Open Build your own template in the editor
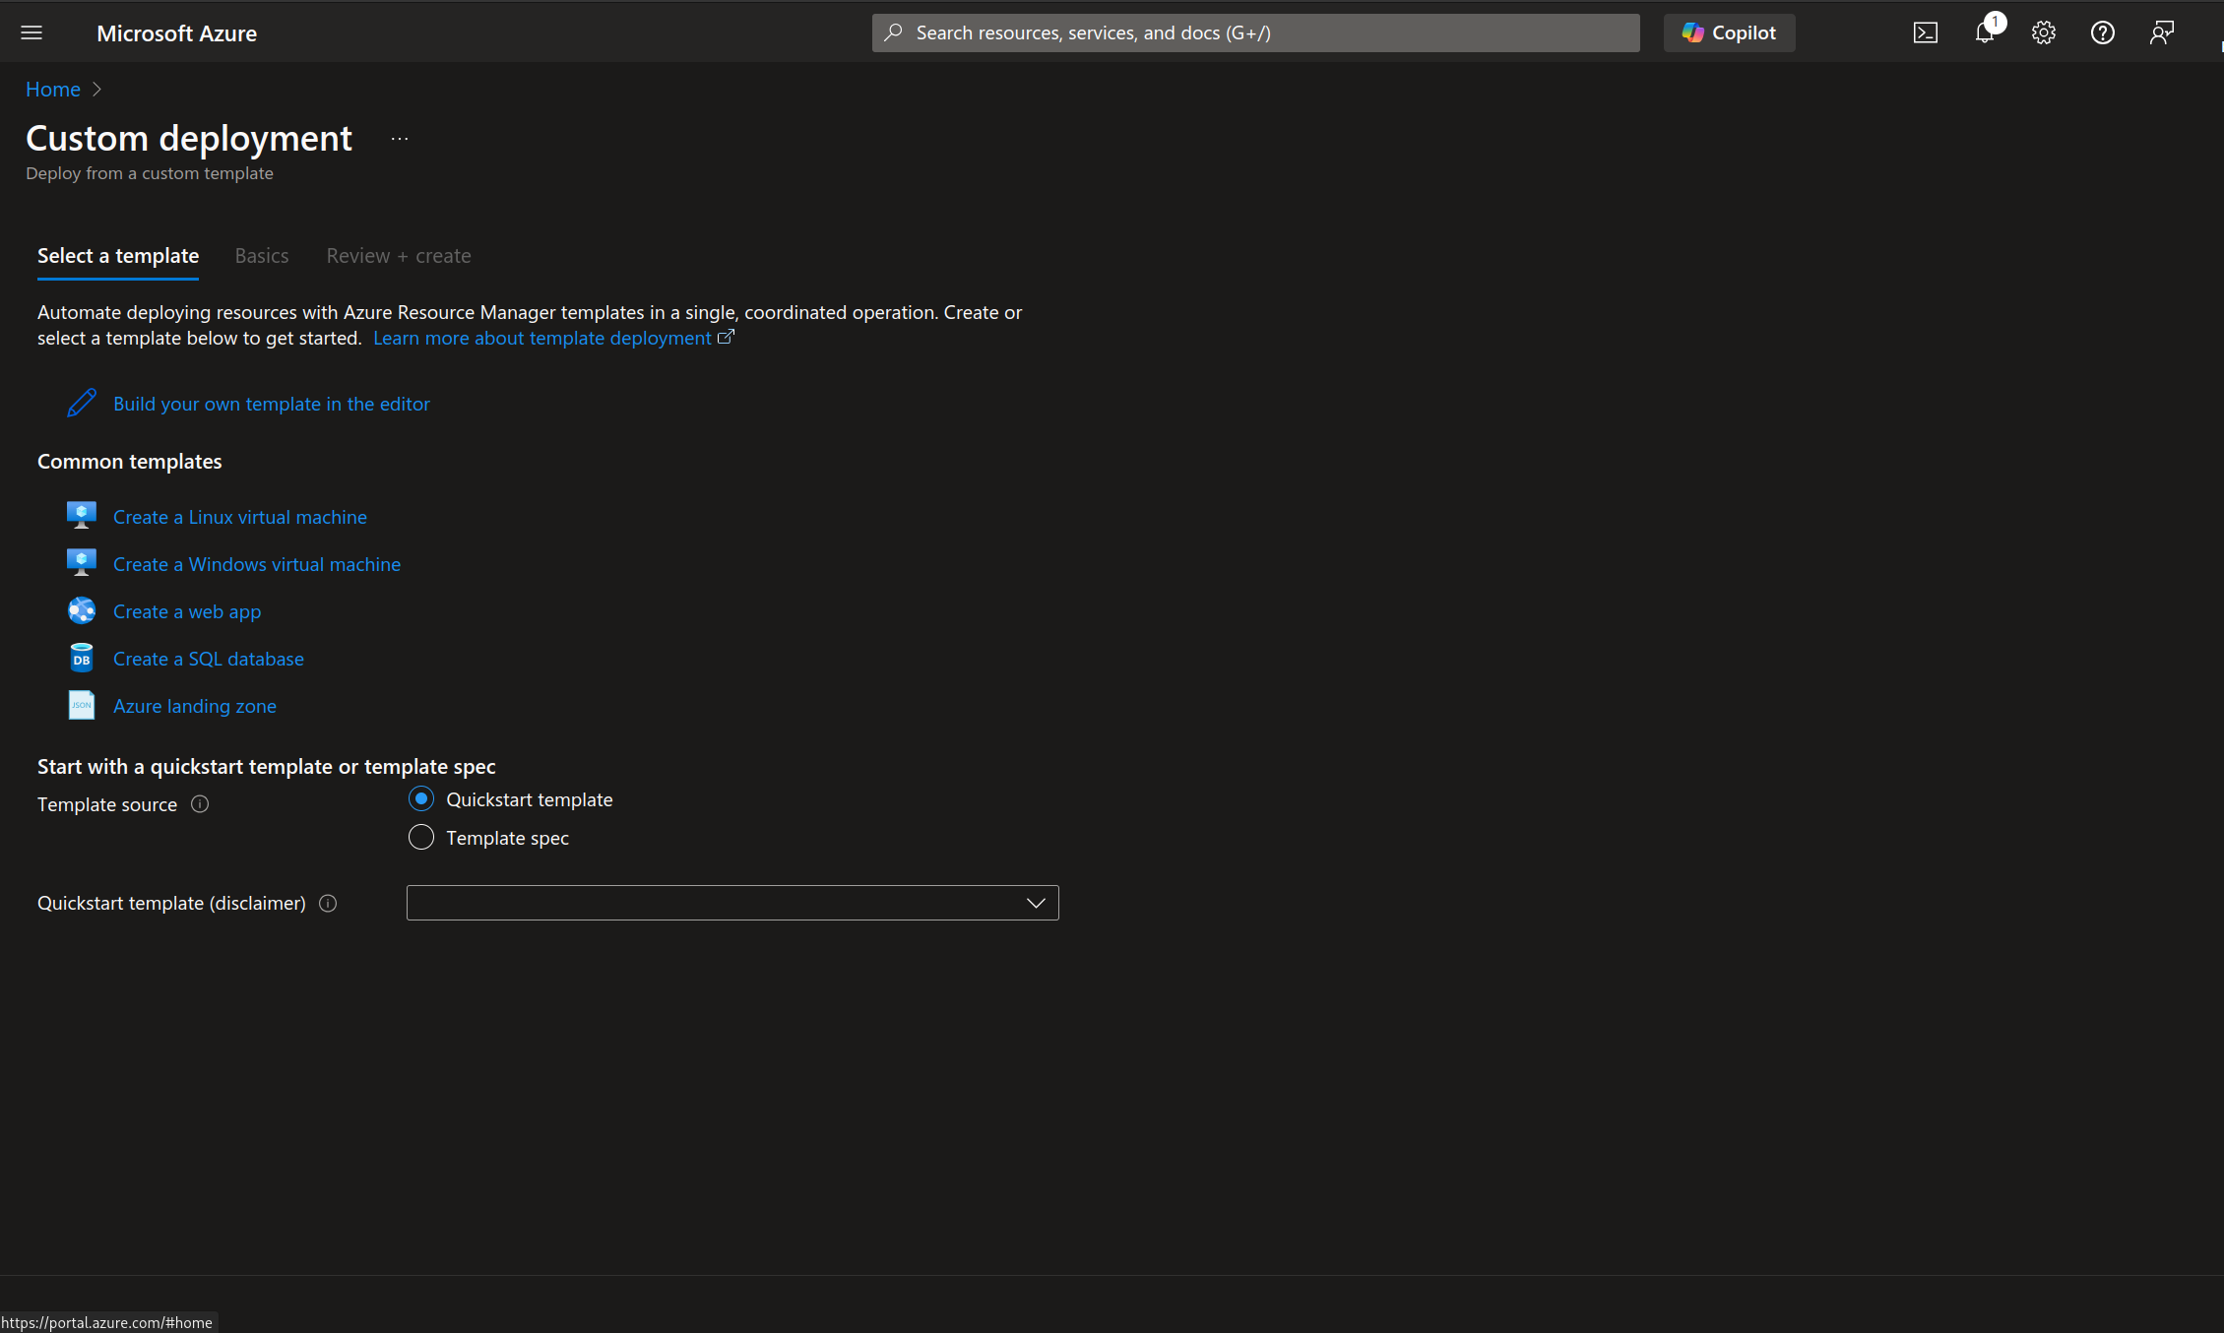2224x1333 pixels. (272, 404)
